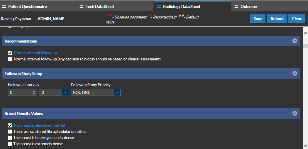Open the Followup Study Priority dropdown
The height and width of the screenshot is (149, 308).
[x=117, y=92]
